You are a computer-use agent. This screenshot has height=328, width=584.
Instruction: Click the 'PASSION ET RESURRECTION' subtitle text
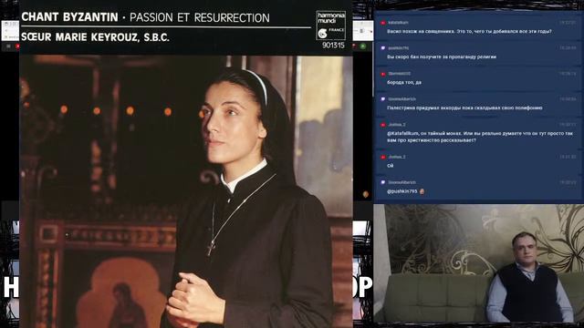[x=200, y=17]
